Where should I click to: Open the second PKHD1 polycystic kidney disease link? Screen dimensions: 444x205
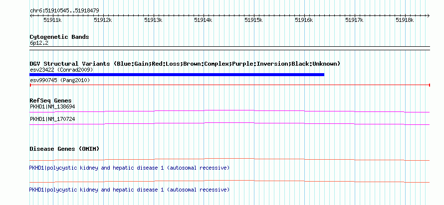pos(129,190)
